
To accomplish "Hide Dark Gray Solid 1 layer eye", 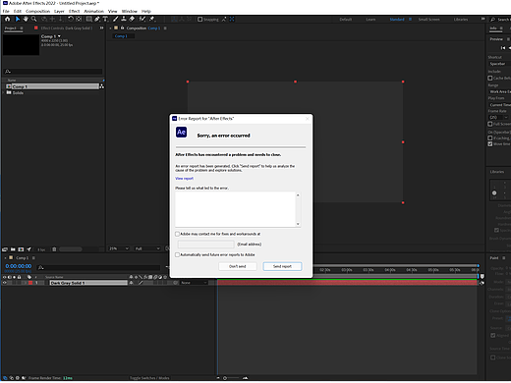I will 5,283.
